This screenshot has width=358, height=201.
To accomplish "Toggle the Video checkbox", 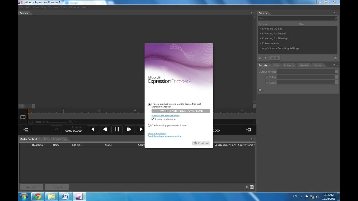I will pos(267,77).
